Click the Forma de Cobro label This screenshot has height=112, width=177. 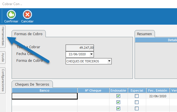[x=30, y=61]
